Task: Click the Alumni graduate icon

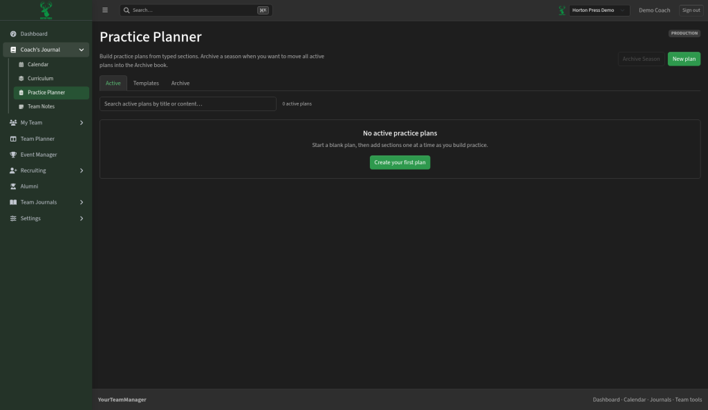Action: point(13,186)
